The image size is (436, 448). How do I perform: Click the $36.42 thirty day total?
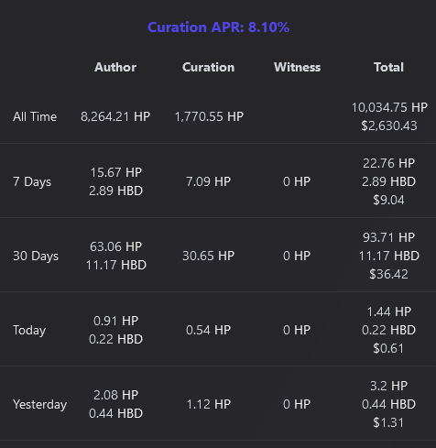click(x=388, y=274)
